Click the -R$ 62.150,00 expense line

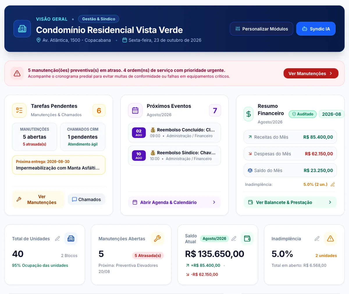tap(202, 274)
